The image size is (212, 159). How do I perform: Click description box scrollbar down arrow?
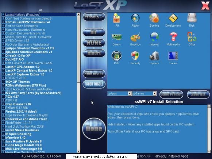[x=209, y=151]
